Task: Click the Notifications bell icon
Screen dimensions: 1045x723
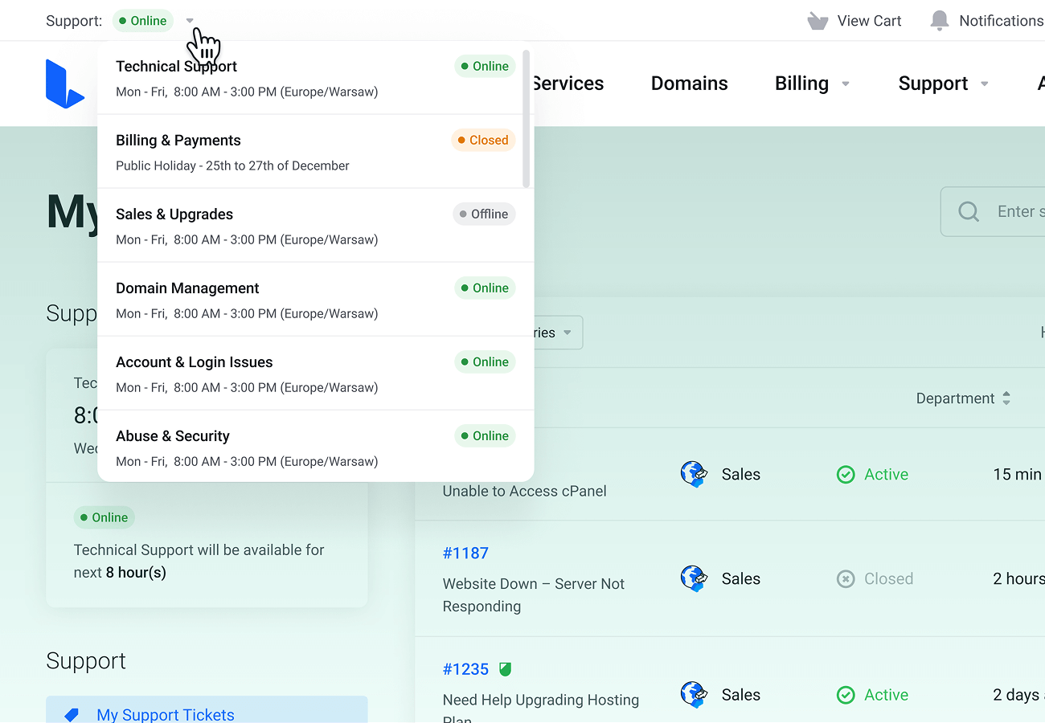Action: click(939, 21)
